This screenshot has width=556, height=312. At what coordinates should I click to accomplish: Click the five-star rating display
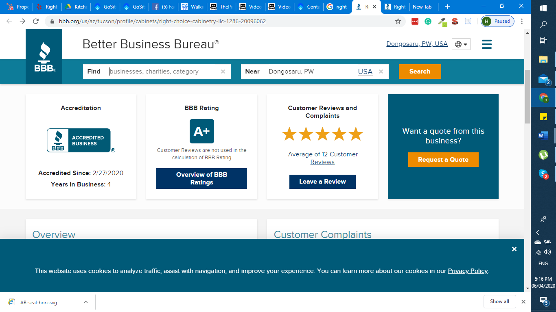point(322,134)
